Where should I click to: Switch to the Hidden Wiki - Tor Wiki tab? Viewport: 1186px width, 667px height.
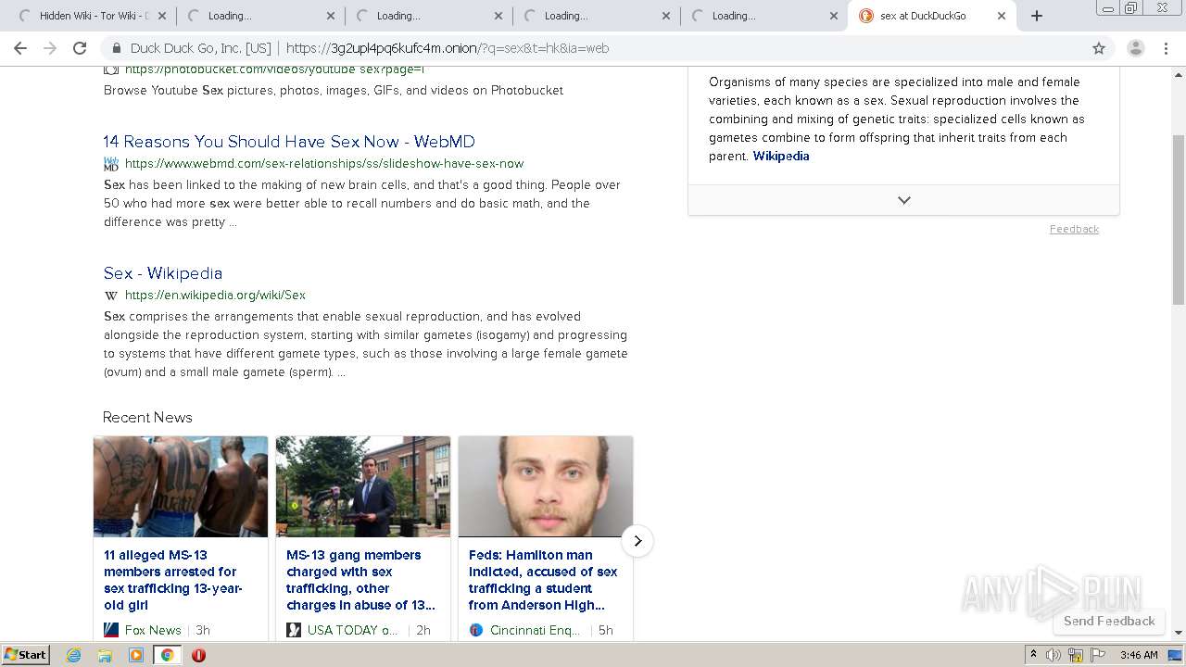93,16
